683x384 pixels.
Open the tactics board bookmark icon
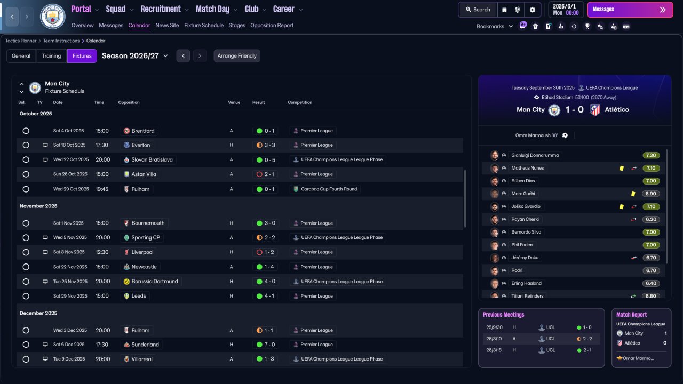pyautogui.click(x=548, y=26)
